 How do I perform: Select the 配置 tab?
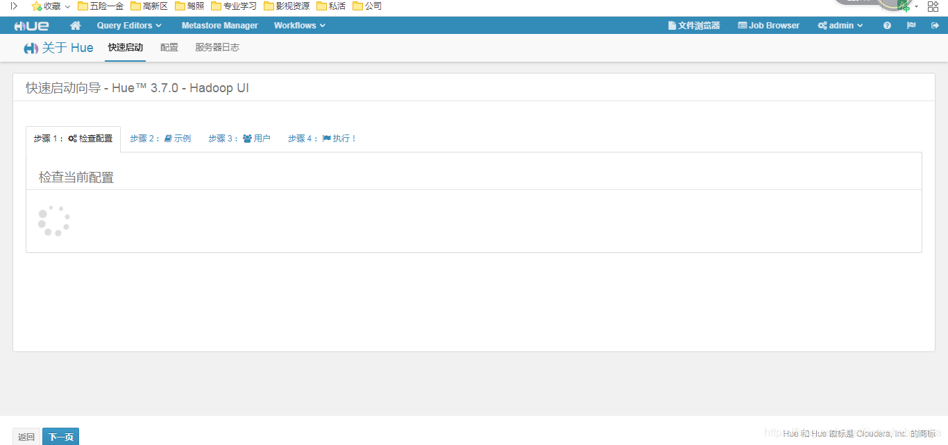[169, 48]
